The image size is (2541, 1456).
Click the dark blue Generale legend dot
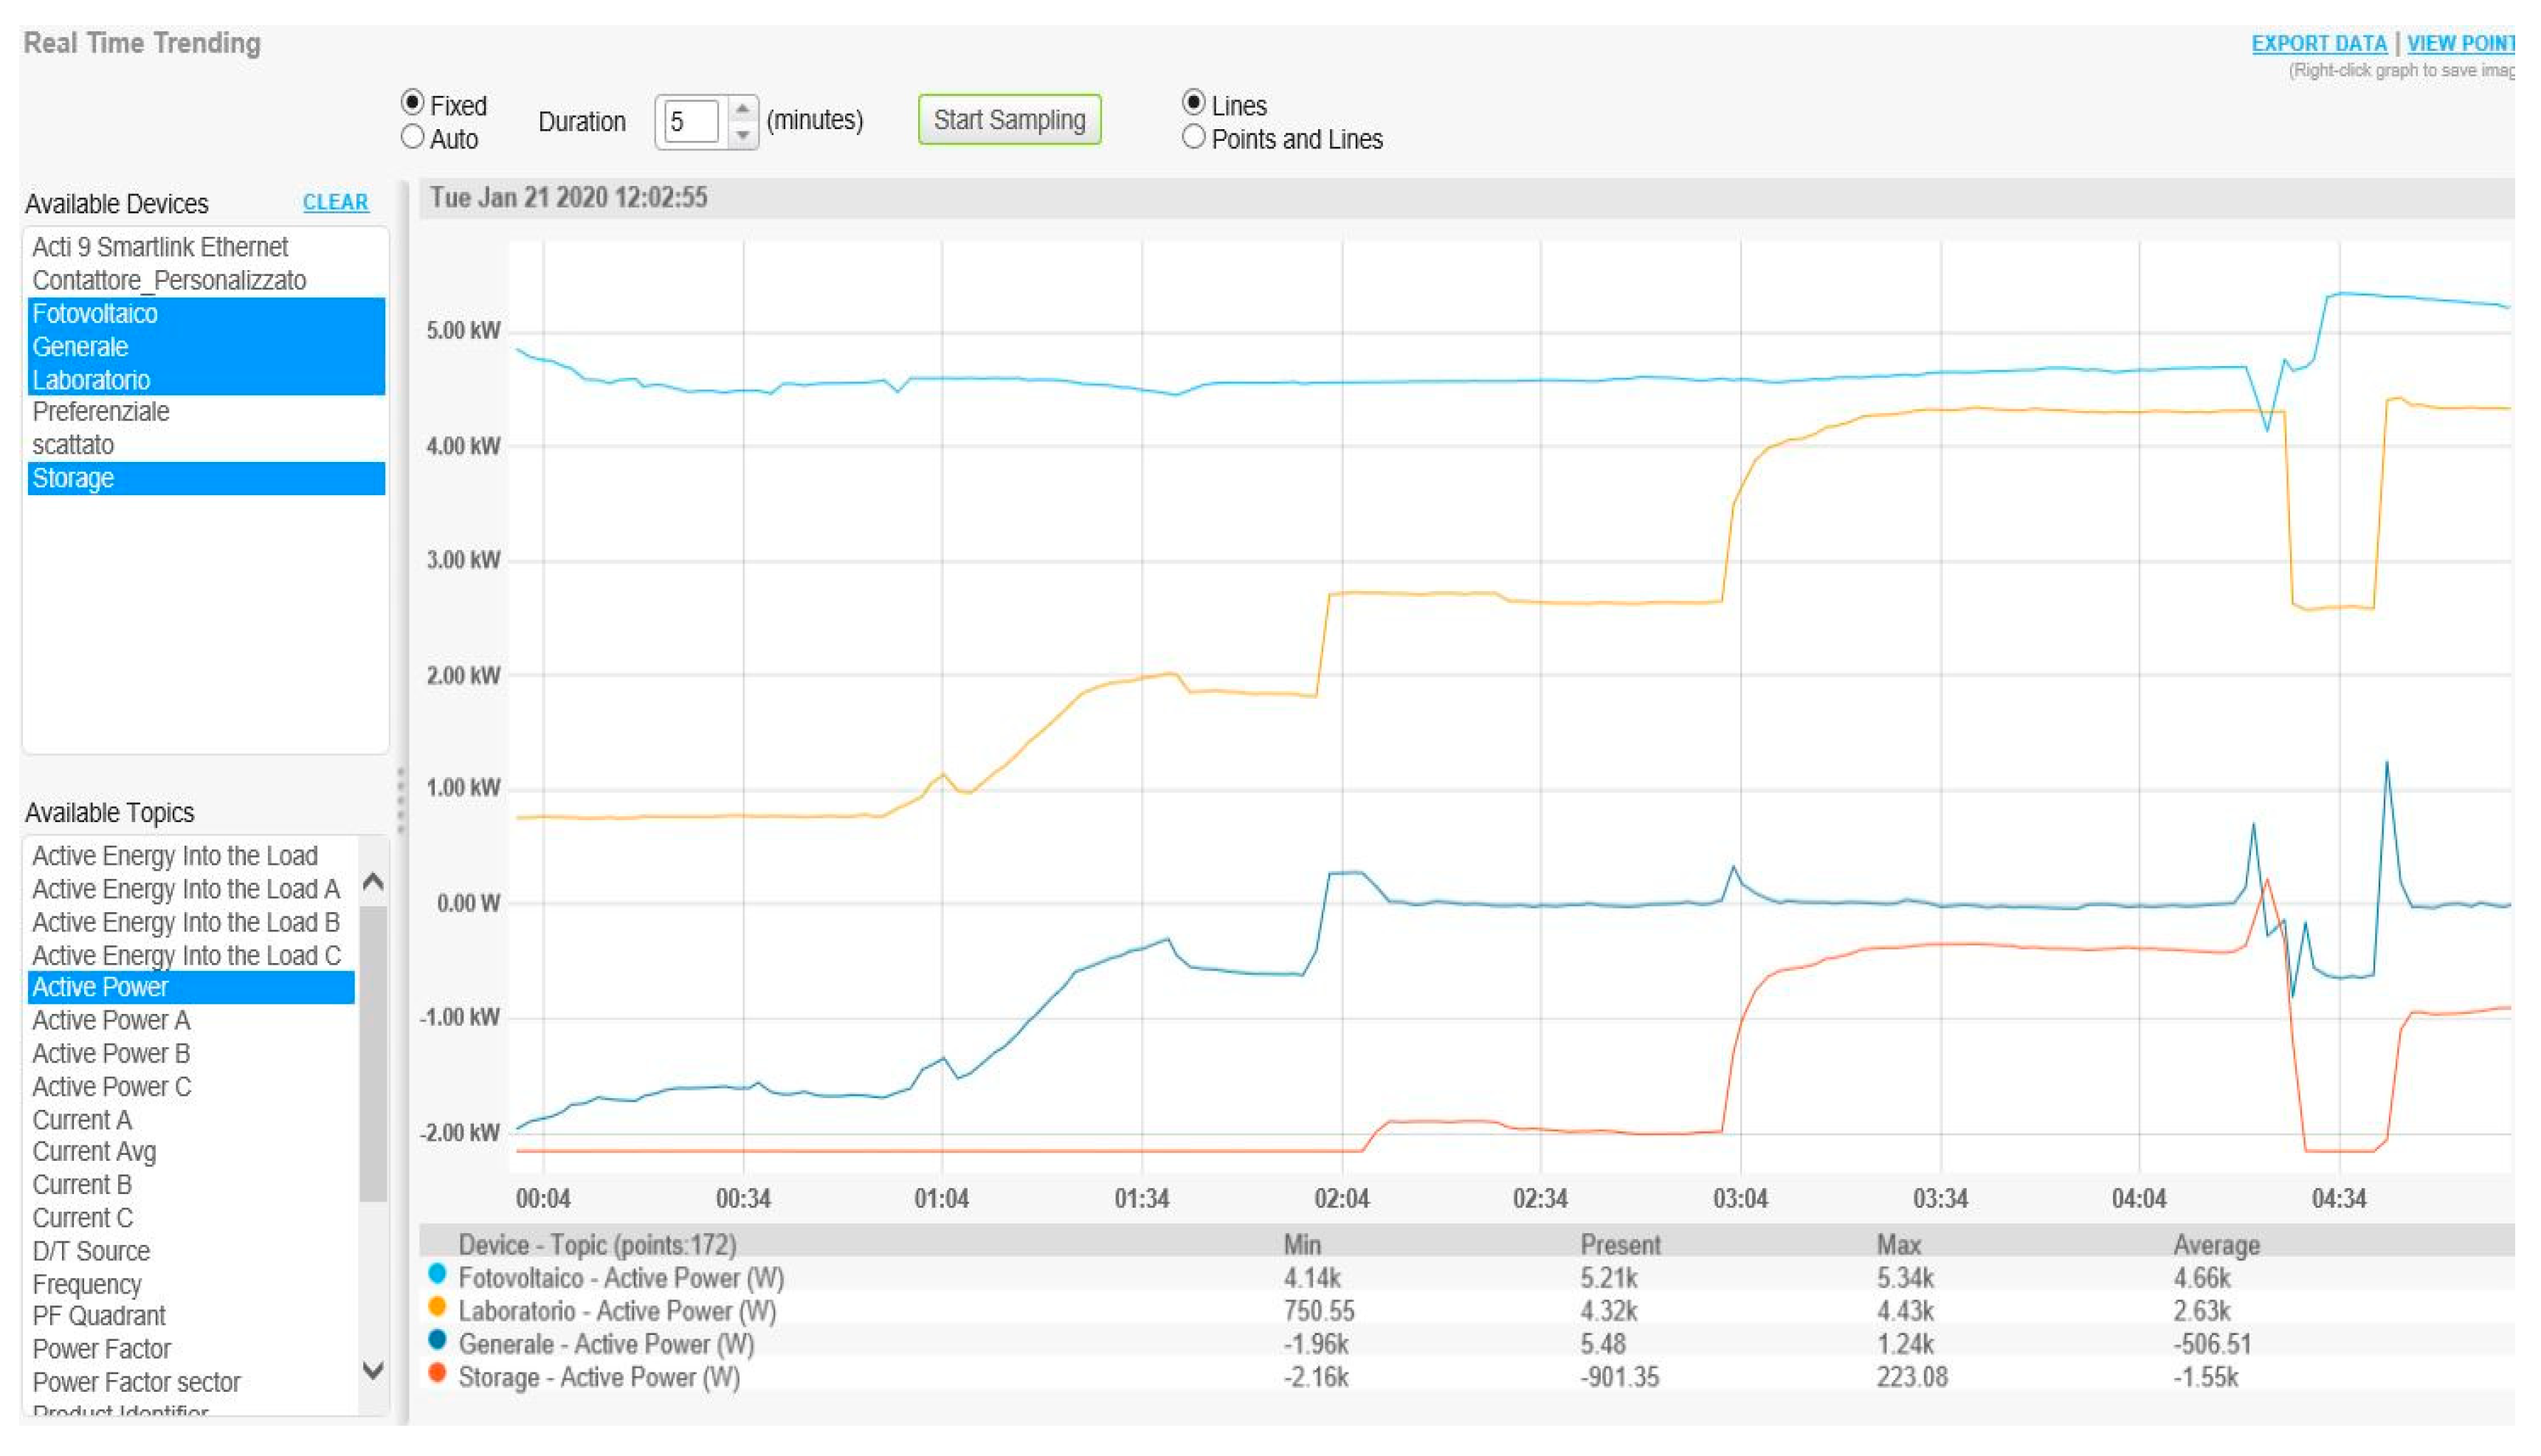pos(437,1340)
